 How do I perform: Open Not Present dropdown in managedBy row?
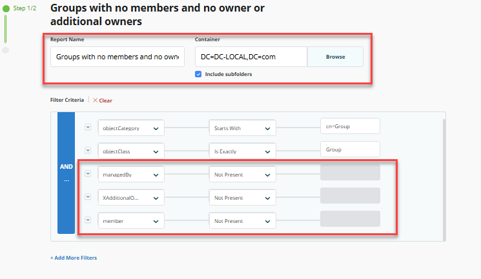242,175
